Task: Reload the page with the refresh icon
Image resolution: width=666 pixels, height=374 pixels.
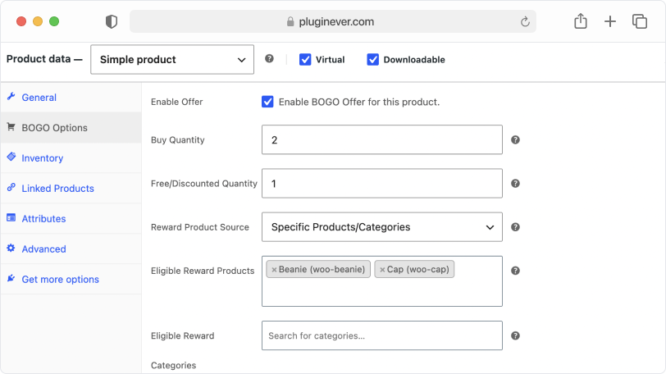Action: click(x=525, y=21)
